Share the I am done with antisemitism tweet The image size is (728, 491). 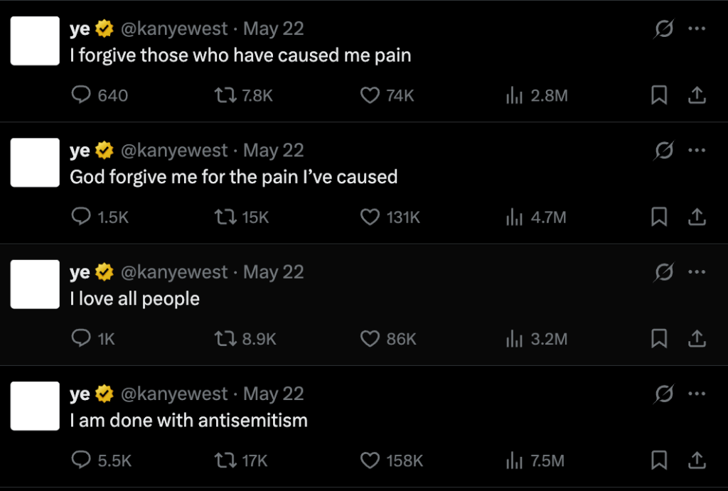pos(697,460)
